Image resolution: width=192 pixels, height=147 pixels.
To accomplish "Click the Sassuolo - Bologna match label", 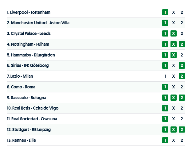I will (27, 98).
